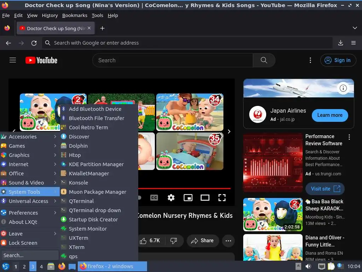Seek using the red video progress bar
Image resolution: width=362 pixels, height=272 pixels.
pyautogui.click(x=184, y=188)
